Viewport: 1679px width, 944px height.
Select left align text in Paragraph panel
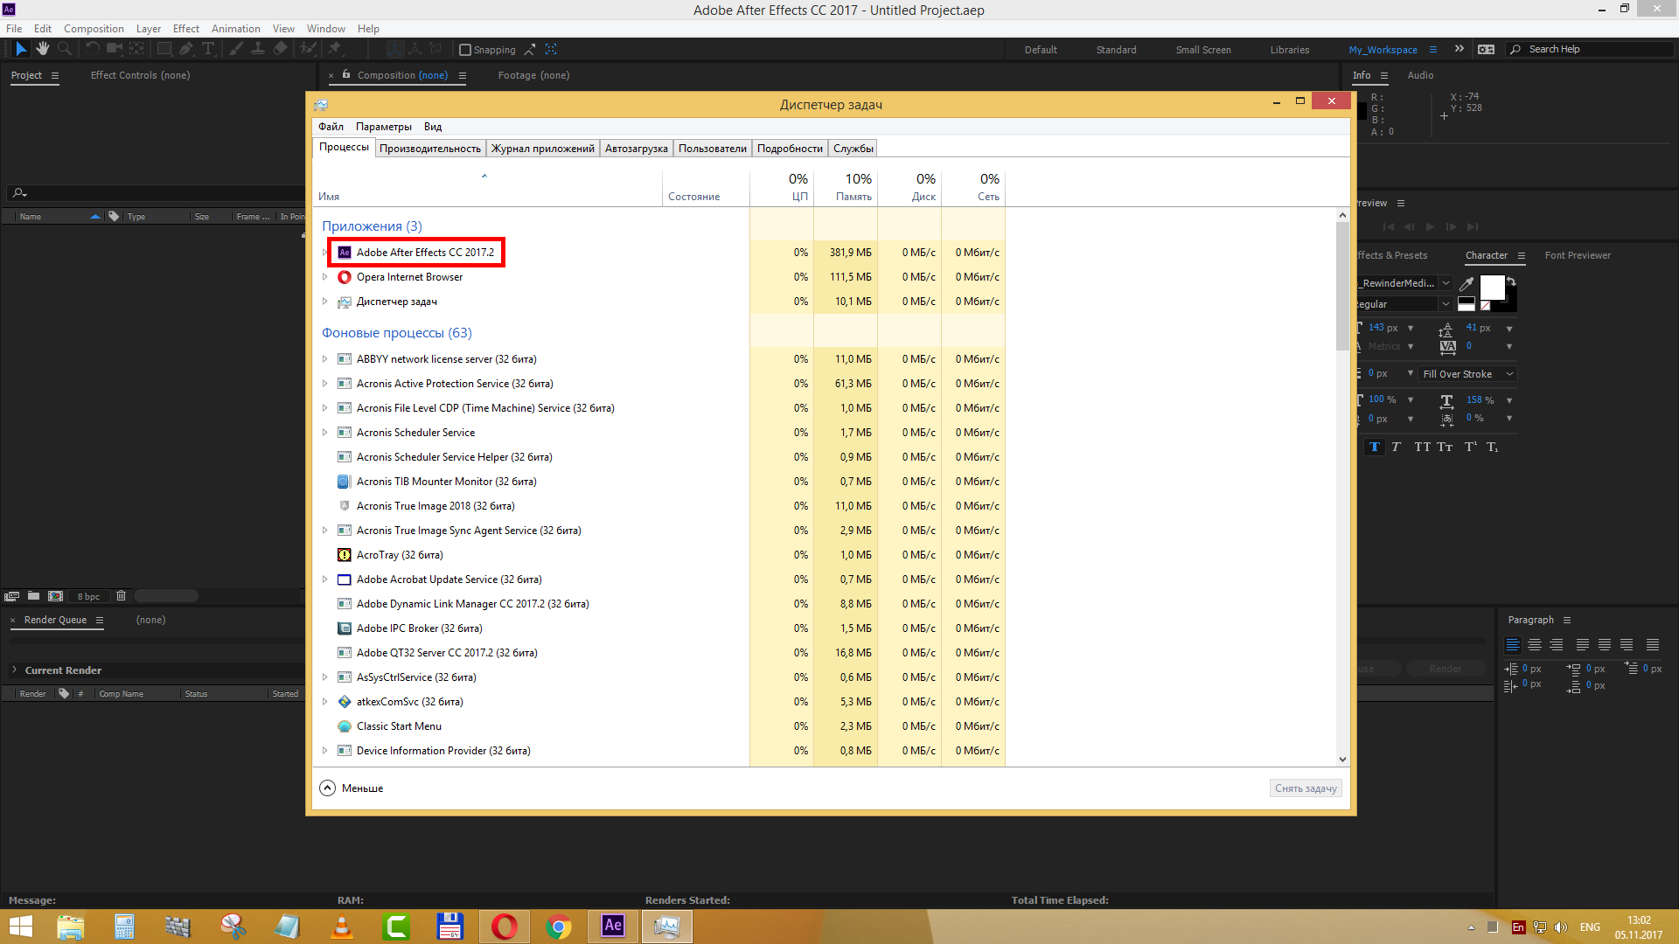click(x=1513, y=645)
